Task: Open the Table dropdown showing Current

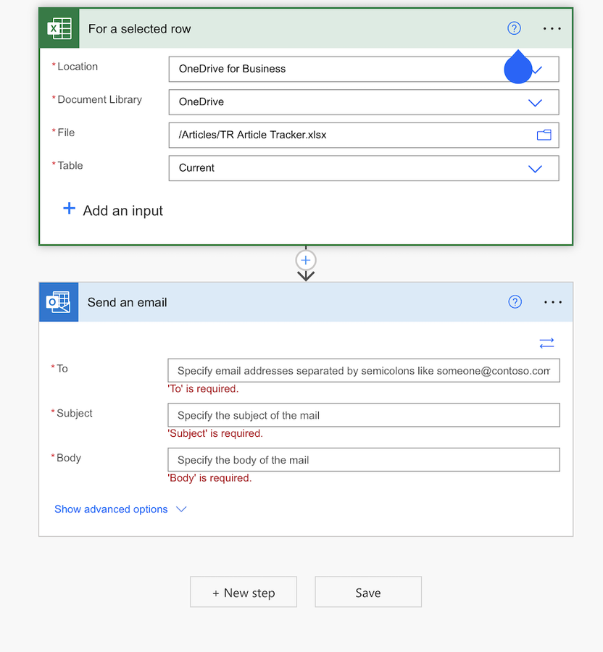Action: (x=535, y=168)
